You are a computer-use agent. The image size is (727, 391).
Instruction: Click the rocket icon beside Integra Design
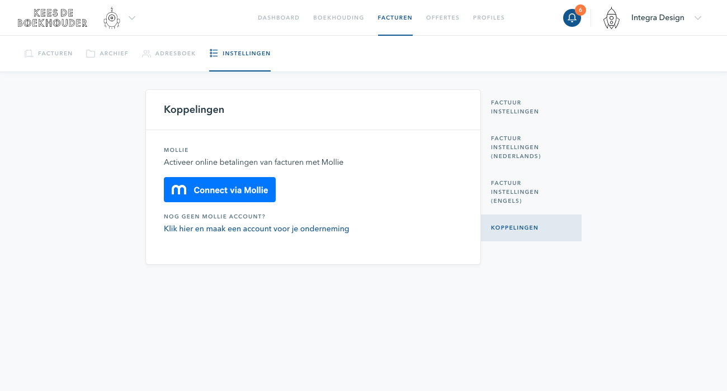tap(611, 17)
